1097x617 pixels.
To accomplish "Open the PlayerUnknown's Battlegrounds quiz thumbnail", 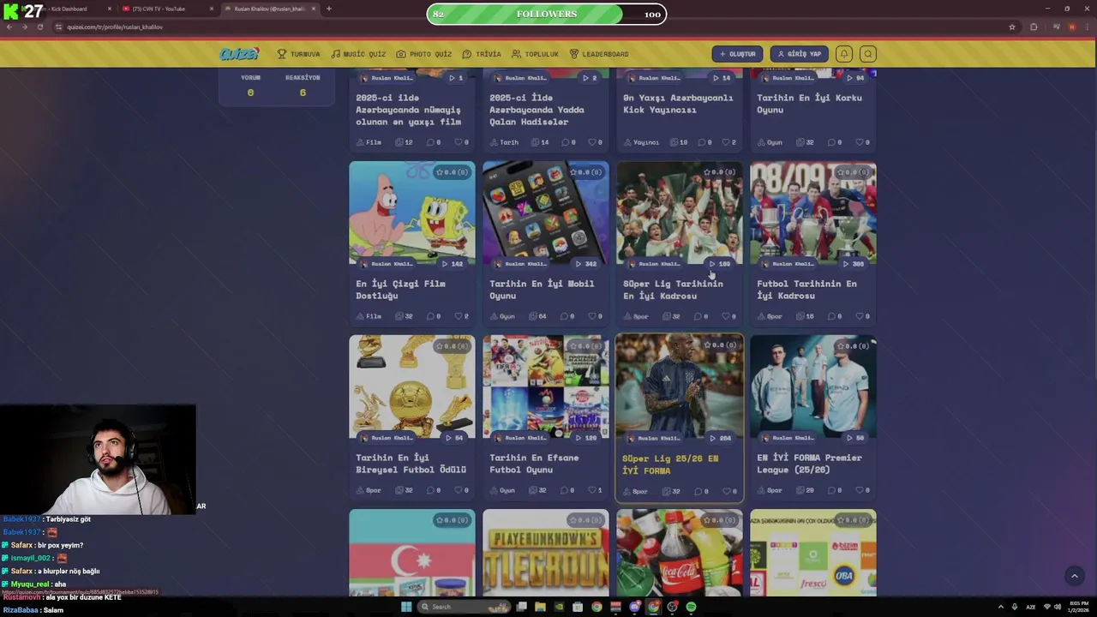I will pyautogui.click(x=546, y=553).
